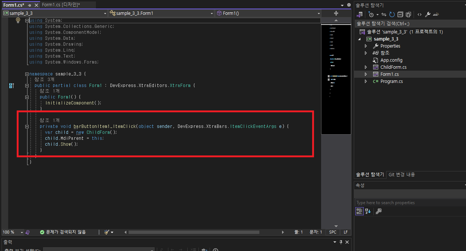Collapse the Form1() constructor block

(27, 97)
